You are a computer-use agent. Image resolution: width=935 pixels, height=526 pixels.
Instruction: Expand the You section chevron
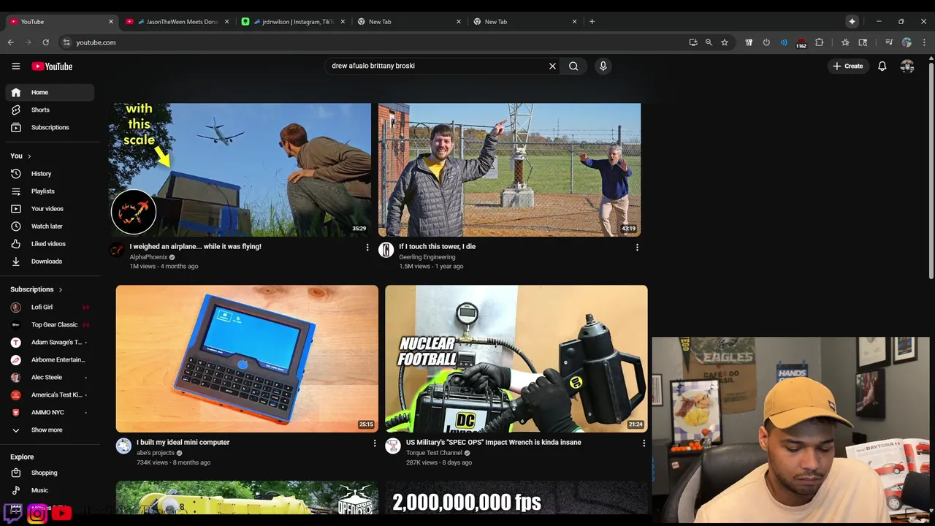31,156
